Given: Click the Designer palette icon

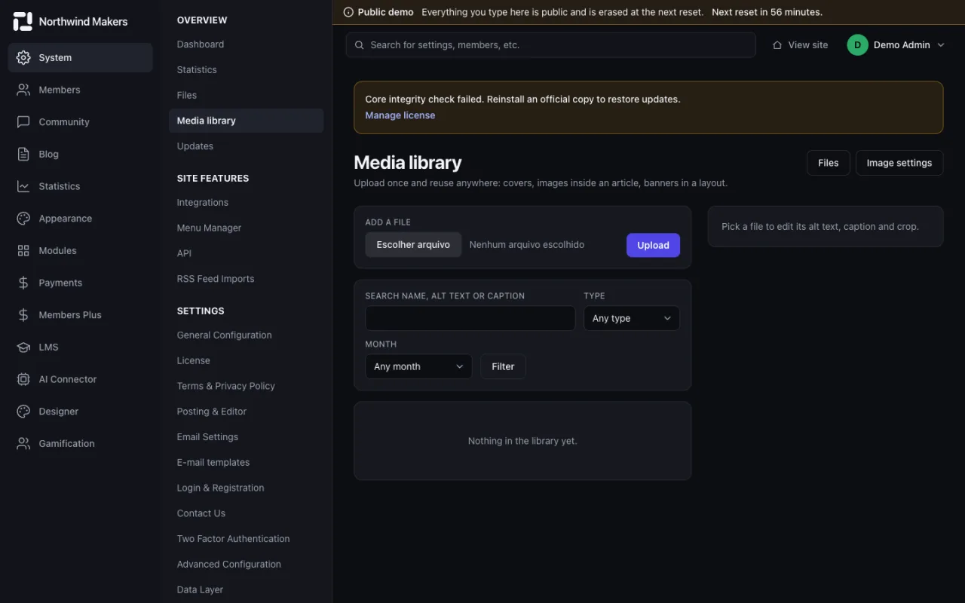Looking at the screenshot, I should (x=23, y=412).
